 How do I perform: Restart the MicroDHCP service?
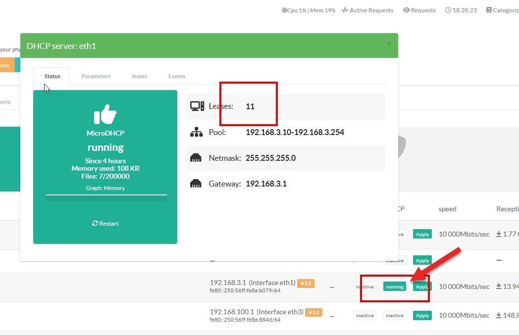tap(105, 224)
